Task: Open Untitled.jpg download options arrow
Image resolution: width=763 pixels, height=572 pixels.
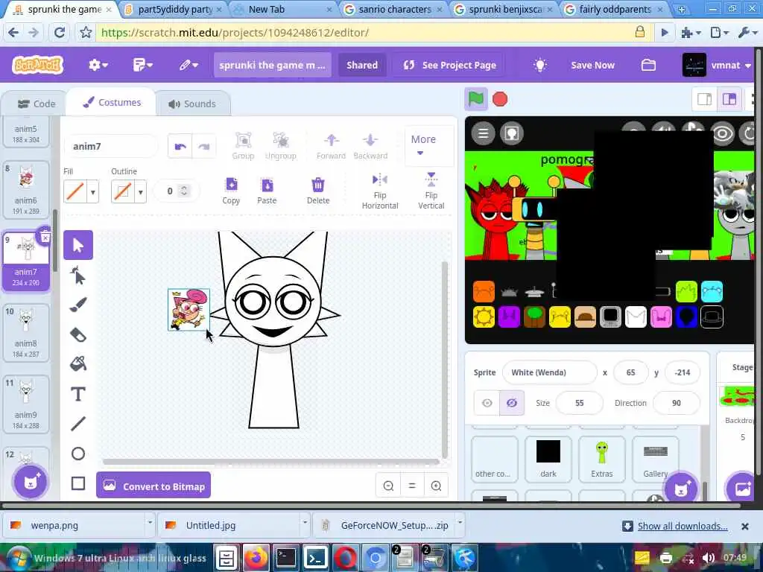Action: pos(305,524)
